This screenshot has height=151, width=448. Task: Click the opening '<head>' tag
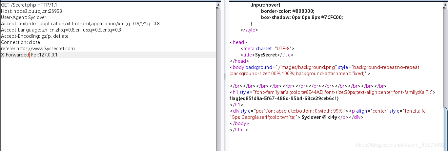pos(238,42)
